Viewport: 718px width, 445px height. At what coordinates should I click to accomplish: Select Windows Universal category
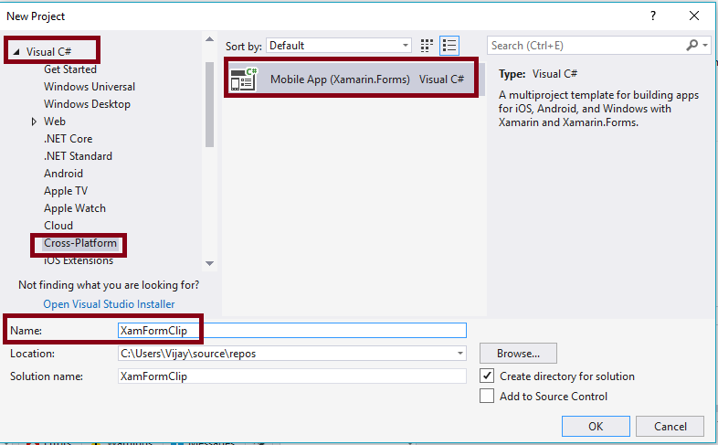pos(90,87)
